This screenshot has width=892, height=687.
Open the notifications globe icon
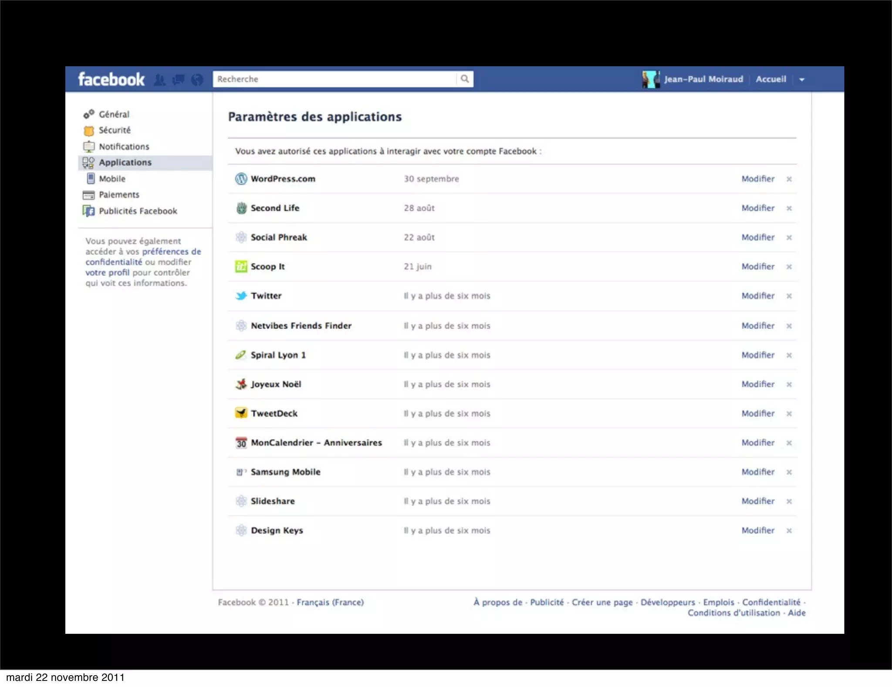(197, 80)
